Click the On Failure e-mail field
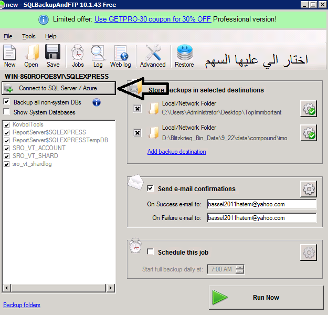Screen dimensions: 328x315 point(261,218)
